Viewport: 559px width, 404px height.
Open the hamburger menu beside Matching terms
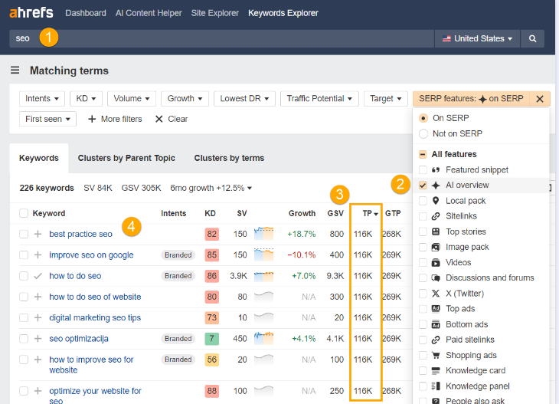[x=15, y=71]
